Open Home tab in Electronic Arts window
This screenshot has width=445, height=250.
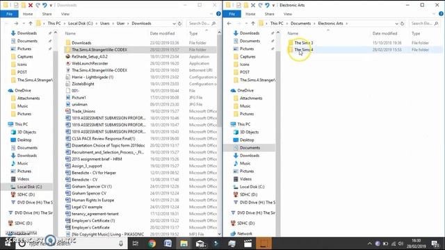(250, 14)
